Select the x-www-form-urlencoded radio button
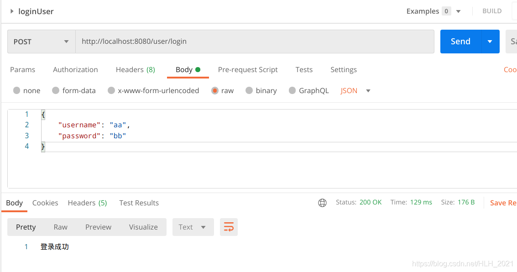Viewport: 517px width, 272px height. coord(111,90)
